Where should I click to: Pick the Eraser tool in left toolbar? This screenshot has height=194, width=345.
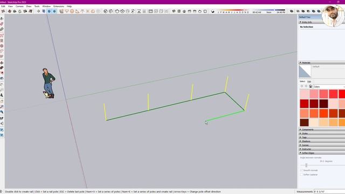[x=2, y=24]
